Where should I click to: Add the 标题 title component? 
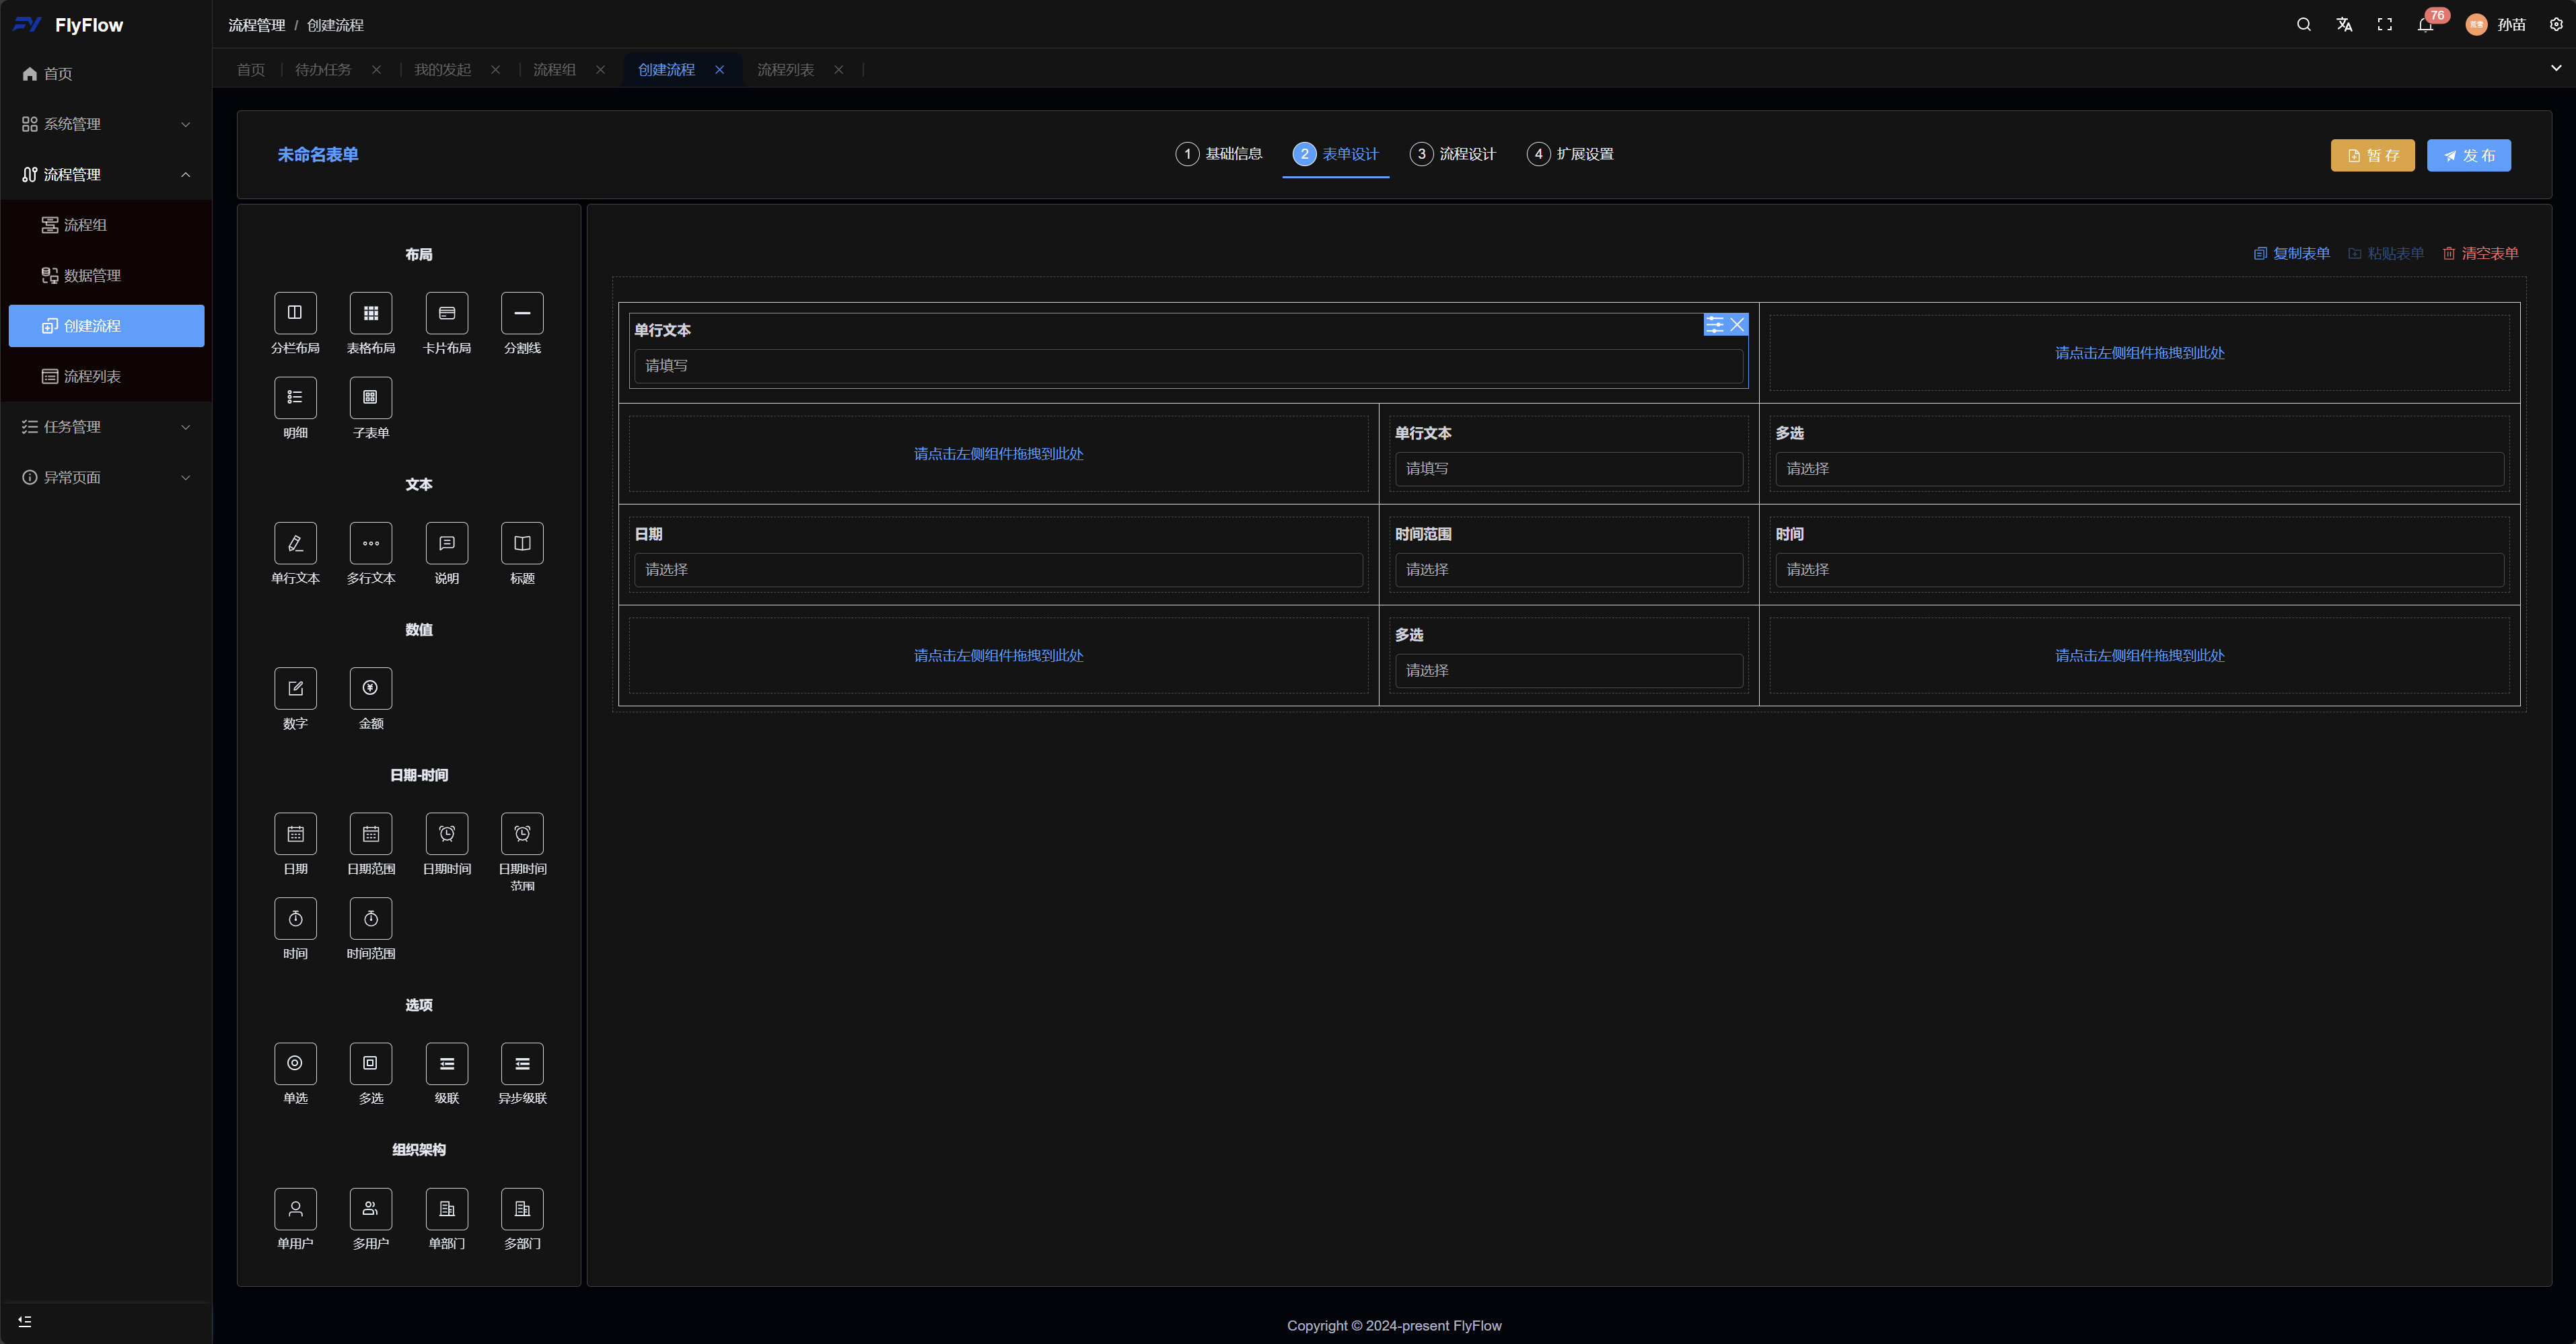coord(522,544)
